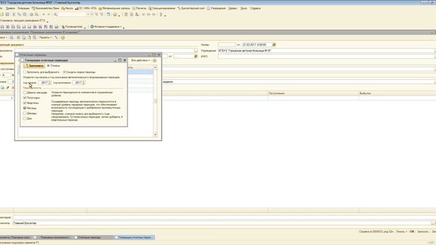This screenshot has width=436, height=245.
Task: Click the search magnifier icon in main toolbar
Action: tap(55, 14)
